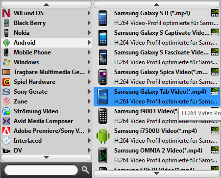The width and height of the screenshot is (221, 178).
Task: Click the Nokia phone icon
Action: point(6,33)
